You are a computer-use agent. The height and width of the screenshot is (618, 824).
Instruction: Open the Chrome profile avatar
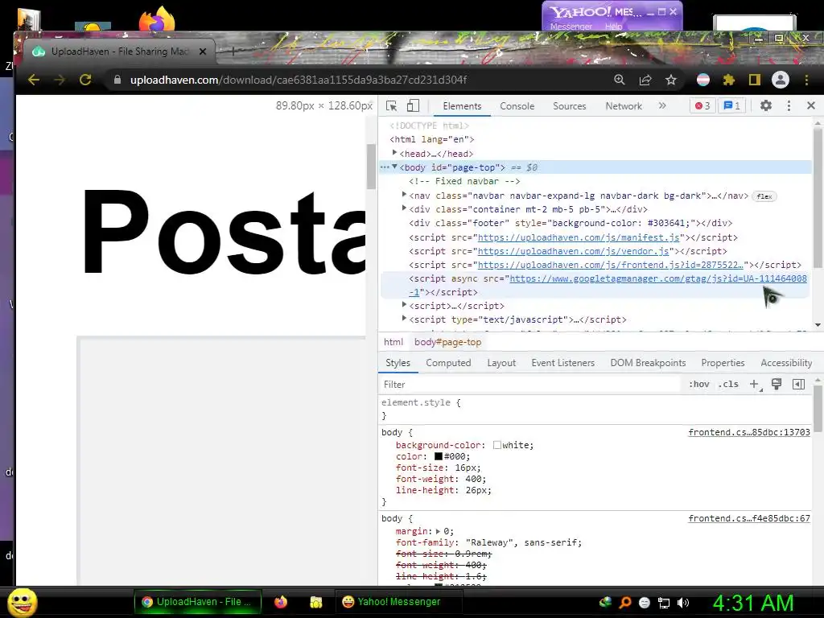coord(781,80)
